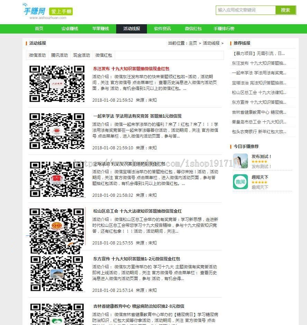The image size is (307, 325).
Task: Select the 腾讯活动 filter tab
Action: point(59,55)
